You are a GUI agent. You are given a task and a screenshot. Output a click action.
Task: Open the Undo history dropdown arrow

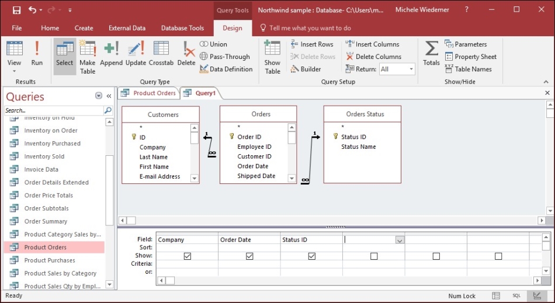pos(41,11)
